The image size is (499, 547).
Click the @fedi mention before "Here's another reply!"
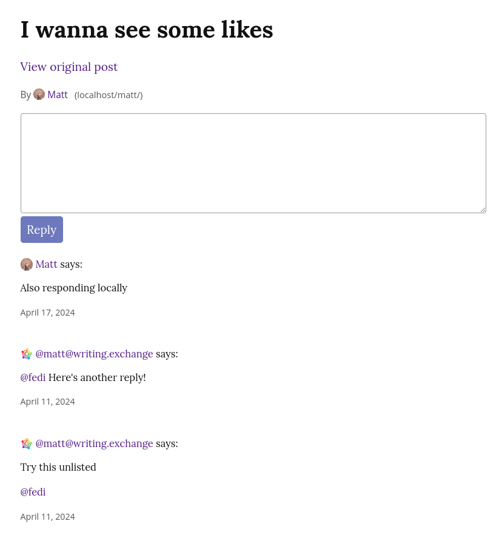33,377
